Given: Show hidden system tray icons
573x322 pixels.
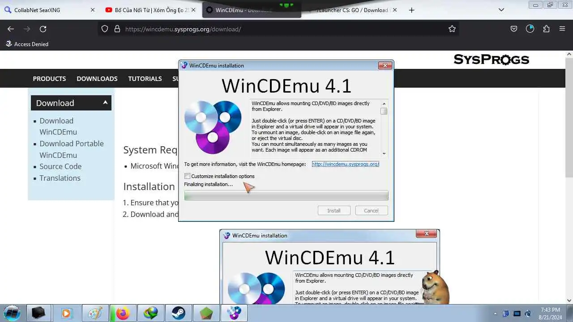Looking at the screenshot, I should coord(495,314).
